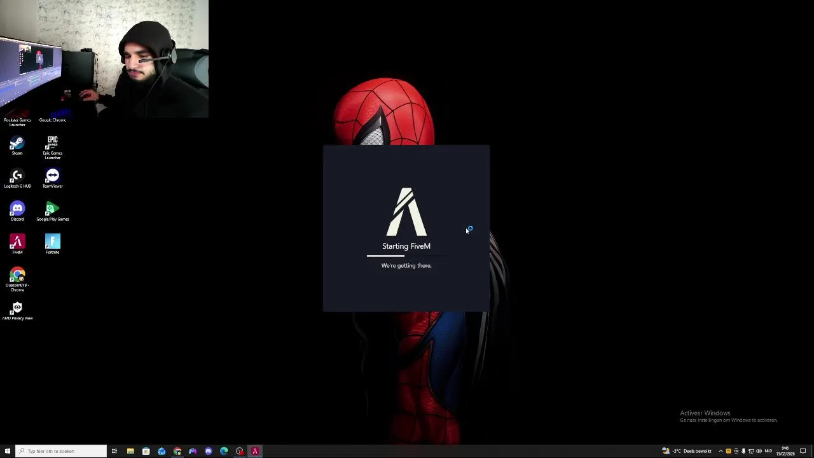This screenshot has width=814, height=458.
Task: Open network settings from the system tray
Action: 751,451
